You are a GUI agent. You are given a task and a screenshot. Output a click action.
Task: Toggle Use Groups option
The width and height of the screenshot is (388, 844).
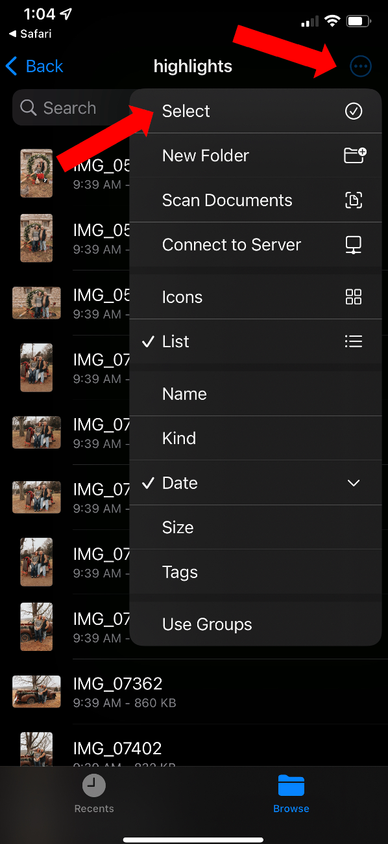256,624
